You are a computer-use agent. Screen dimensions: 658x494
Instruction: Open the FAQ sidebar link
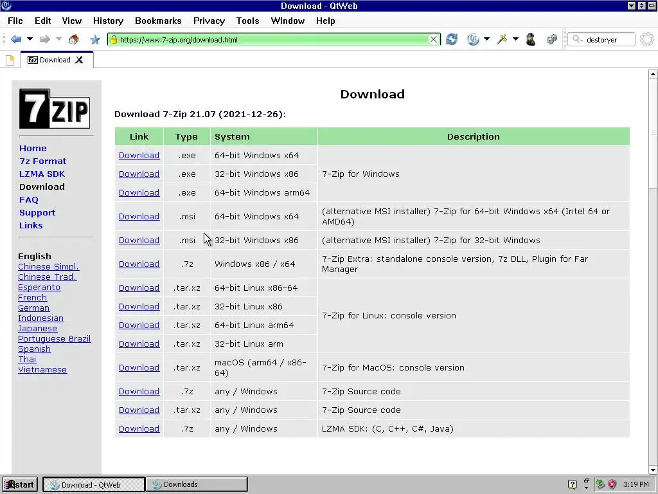point(28,200)
